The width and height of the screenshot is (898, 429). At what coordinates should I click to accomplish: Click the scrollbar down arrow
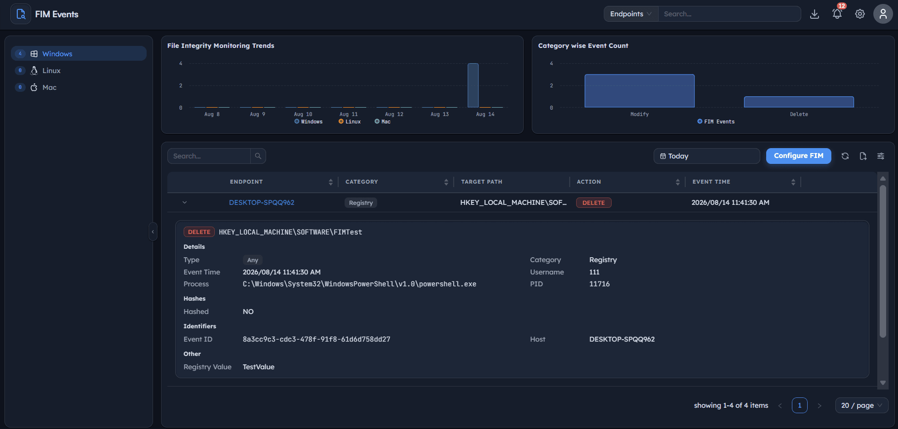pos(883,383)
